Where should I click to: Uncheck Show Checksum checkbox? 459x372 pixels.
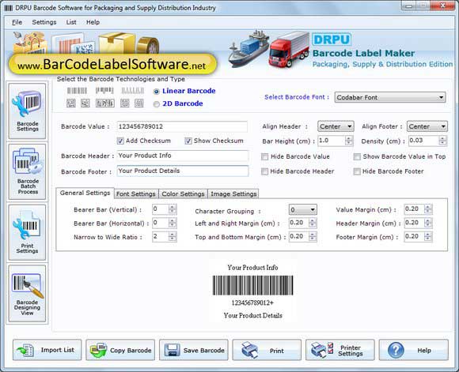coord(188,141)
